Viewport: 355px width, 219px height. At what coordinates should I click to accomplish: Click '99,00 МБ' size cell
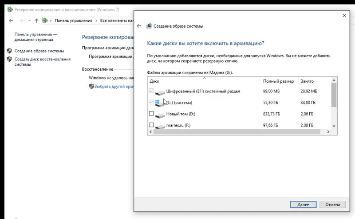[x=271, y=91]
